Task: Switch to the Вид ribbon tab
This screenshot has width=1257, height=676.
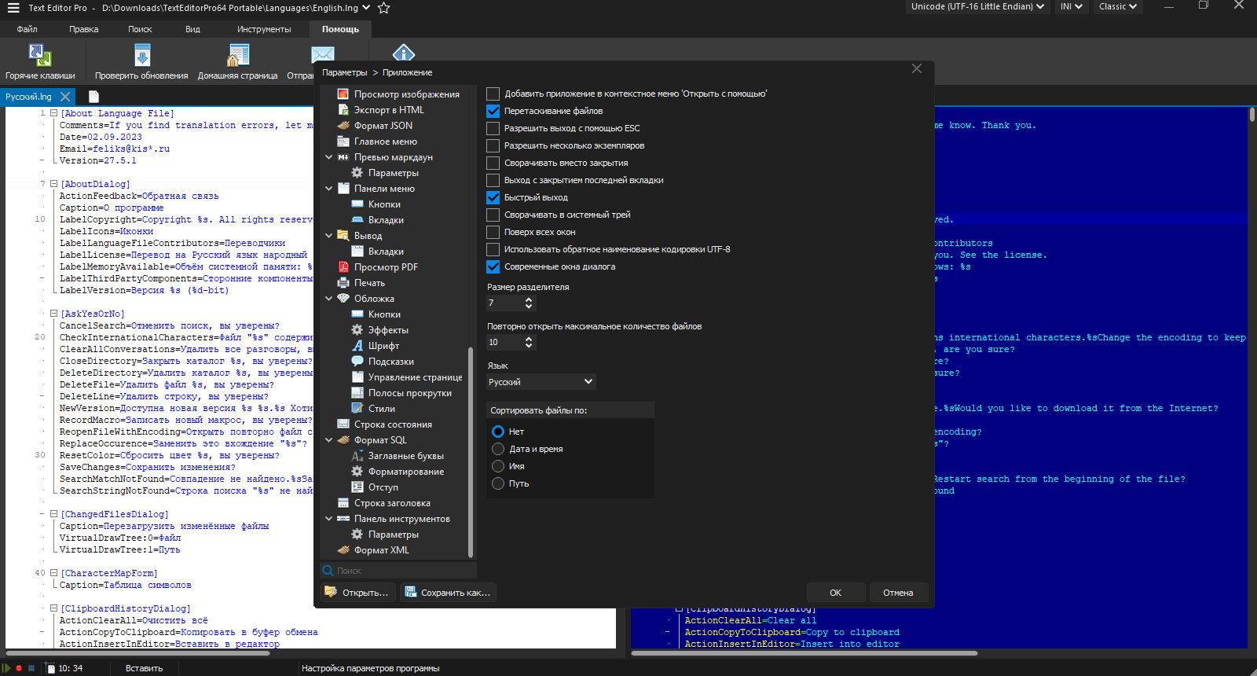Action: coord(192,29)
